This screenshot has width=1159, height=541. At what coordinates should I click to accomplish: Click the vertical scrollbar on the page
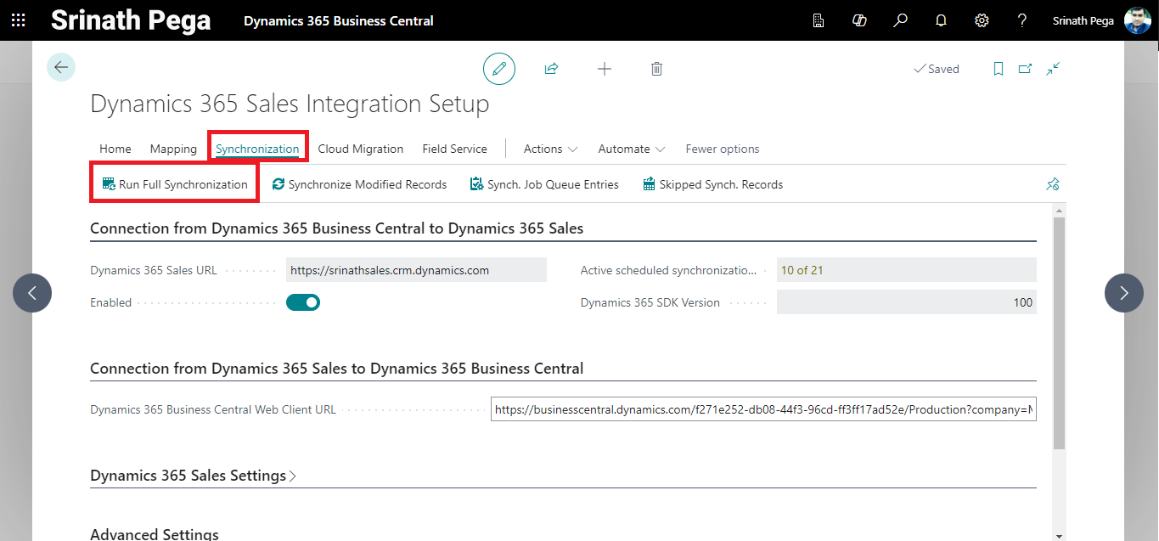(x=1058, y=331)
